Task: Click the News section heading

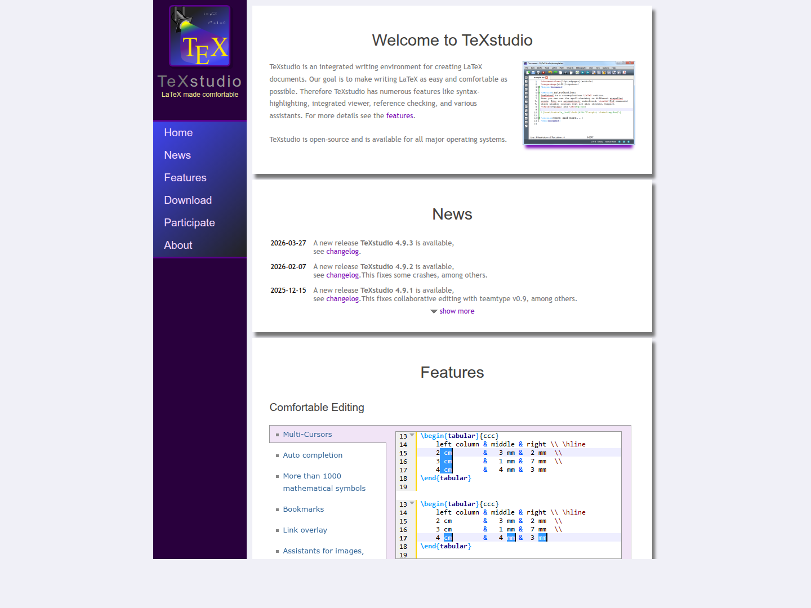Action: [452, 214]
